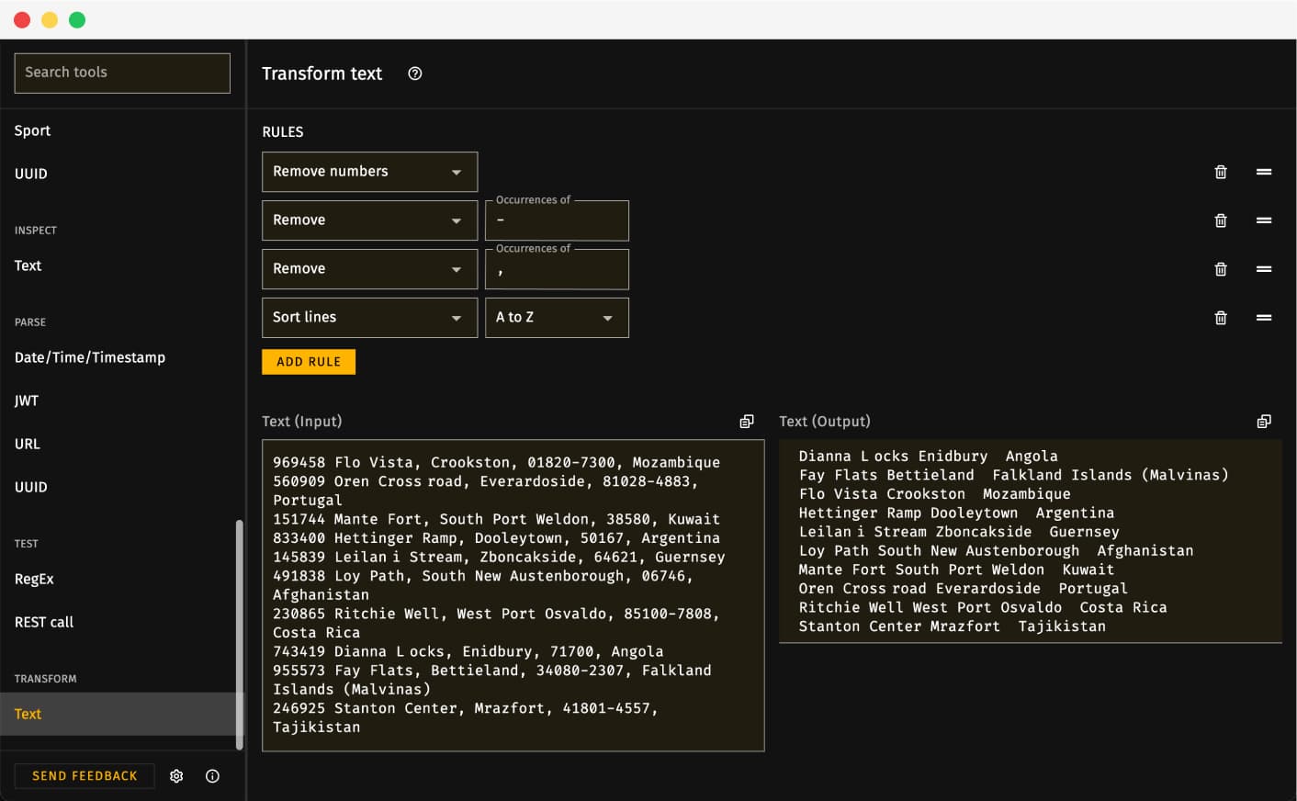Click the 'Text (Output)' label
The width and height of the screenshot is (1297, 801).
coord(824,421)
